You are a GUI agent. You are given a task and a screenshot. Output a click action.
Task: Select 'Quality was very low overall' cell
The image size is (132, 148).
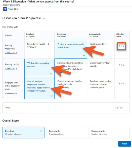[x=101, y=68]
